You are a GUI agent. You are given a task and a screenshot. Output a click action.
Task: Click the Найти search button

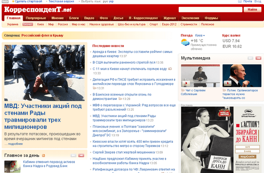coord(252,10)
